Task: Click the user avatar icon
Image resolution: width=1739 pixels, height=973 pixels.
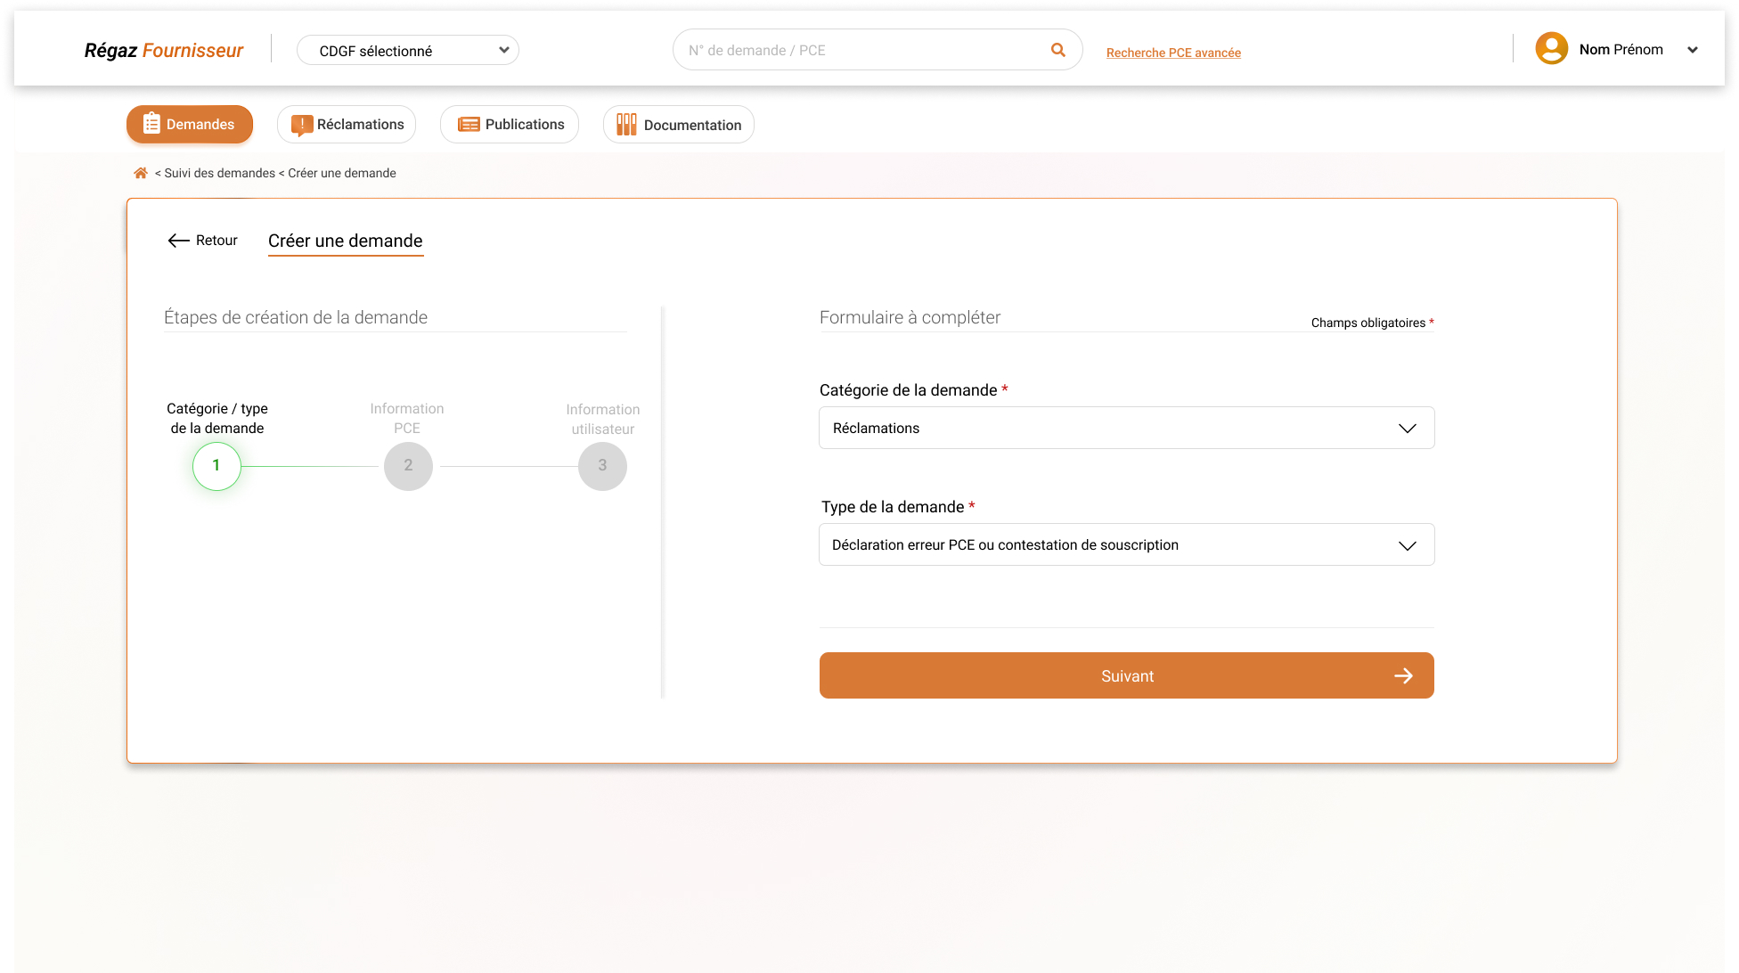Action: pos(1551,49)
